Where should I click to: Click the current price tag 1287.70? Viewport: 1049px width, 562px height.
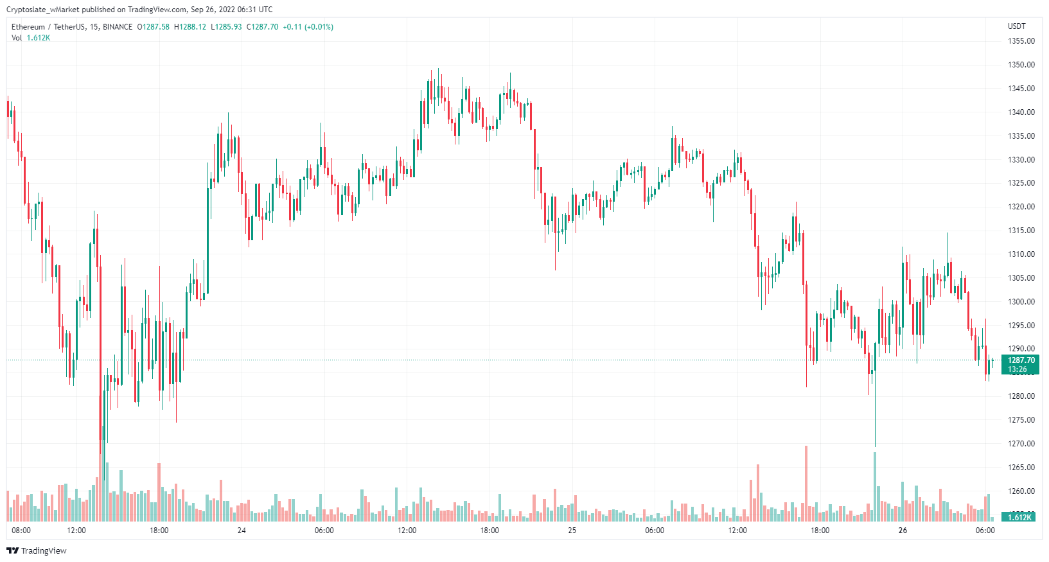[1020, 360]
